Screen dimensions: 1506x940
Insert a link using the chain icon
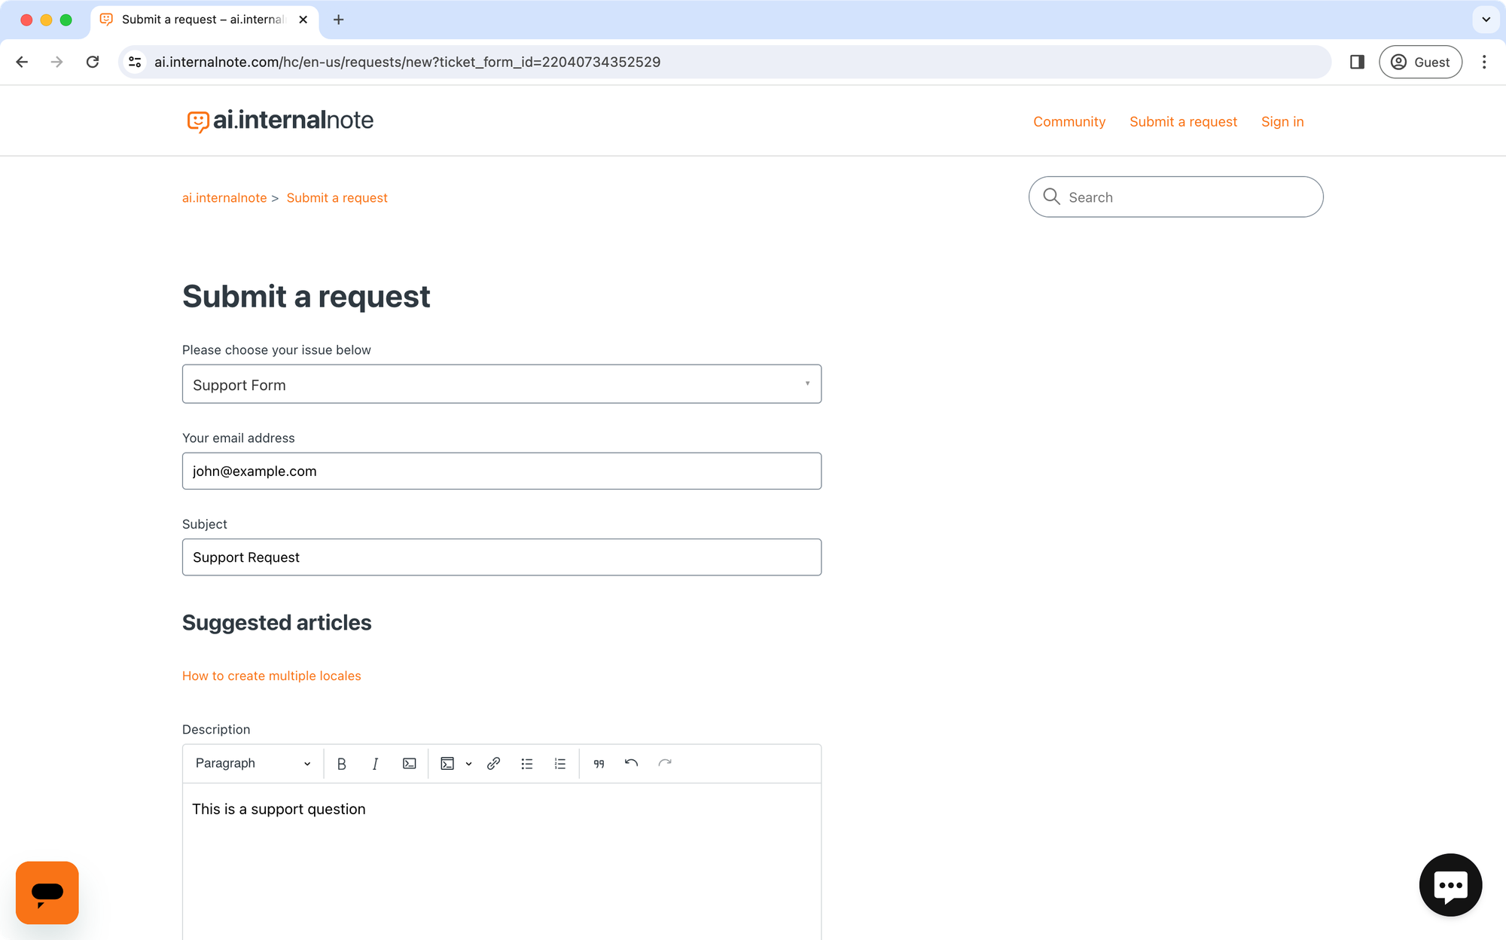click(x=493, y=764)
